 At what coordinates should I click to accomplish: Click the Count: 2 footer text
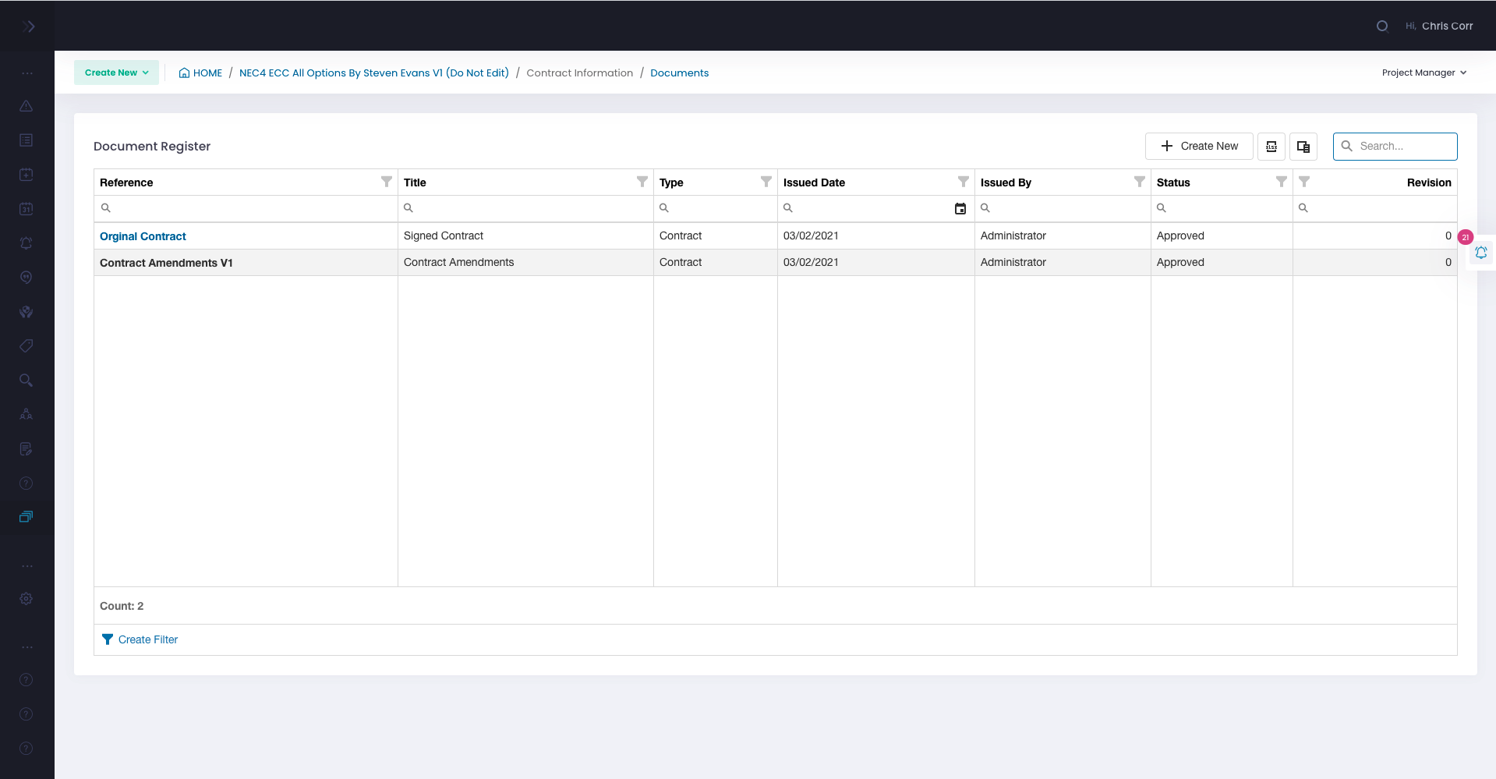pyautogui.click(x=122, y=606)
